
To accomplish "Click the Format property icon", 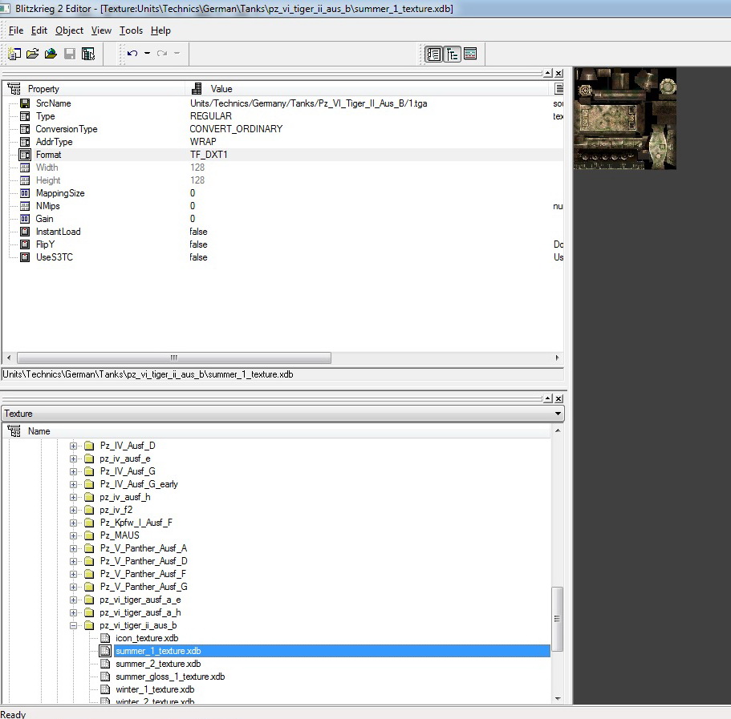I will coord(25,155).
